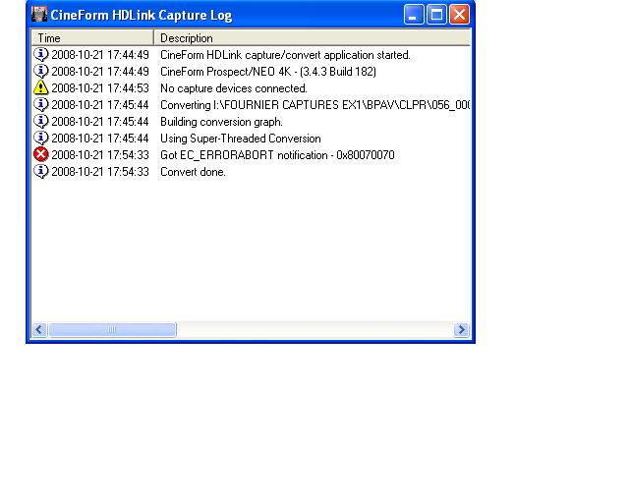Select 'No capture devices connected.' text
629x503 pixels.
click(x=234, y=88)
